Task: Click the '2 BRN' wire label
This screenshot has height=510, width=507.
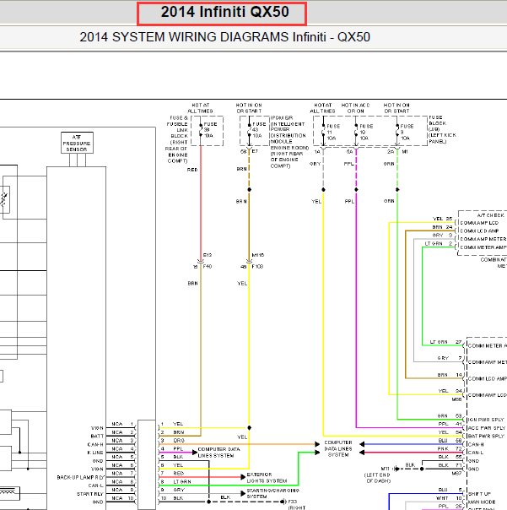Action: pos(173,432)
